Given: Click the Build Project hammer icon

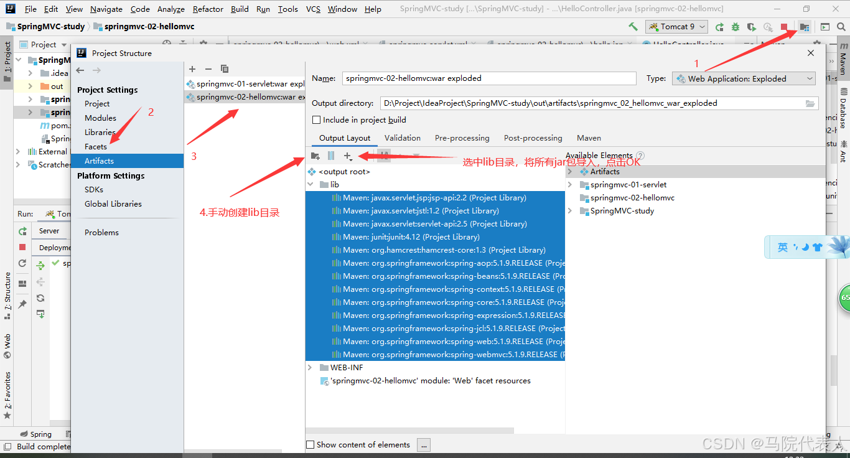Looking at the screenshot, I should click(633, 27).
